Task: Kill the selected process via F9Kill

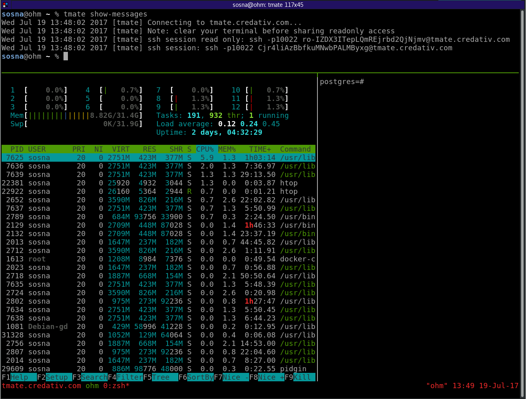Action: coord(298,377)
